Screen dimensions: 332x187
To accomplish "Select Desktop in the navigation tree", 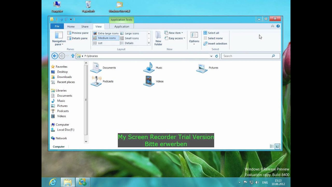I will coord(59,72).
